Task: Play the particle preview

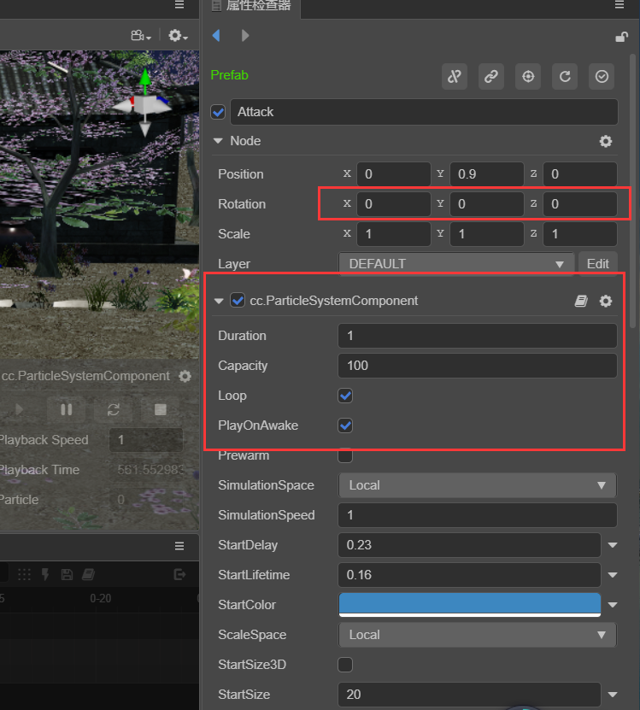Action: coord(19,410)
